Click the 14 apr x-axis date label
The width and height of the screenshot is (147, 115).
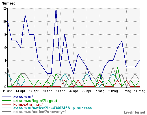tap(20, 91)
